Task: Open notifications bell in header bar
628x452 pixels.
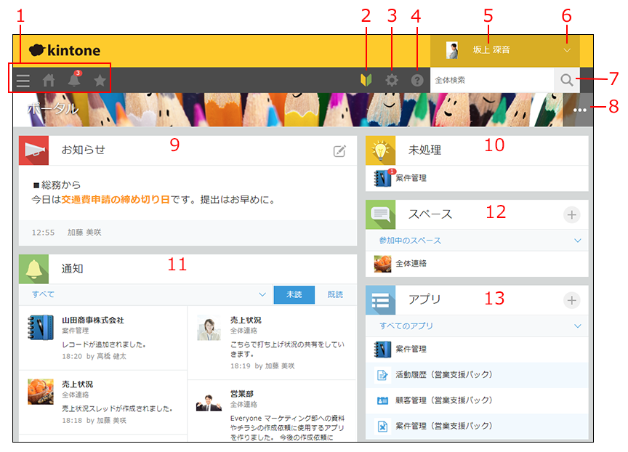Action: point(74,79)
